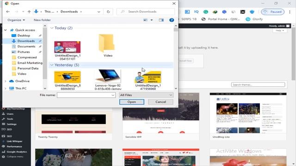Expand the OneDrive node
The height and width of the screenshot is (166, 296).
[5, 81]
